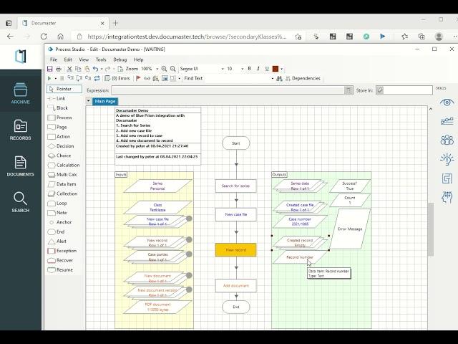
Task: Select the Search for series stage
Action: click(x=235, y=186)
